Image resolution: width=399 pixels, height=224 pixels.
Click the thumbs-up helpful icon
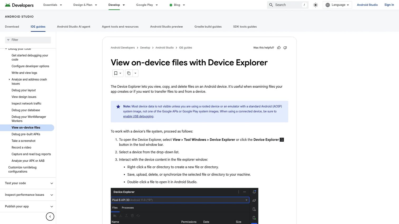[279, 48]
